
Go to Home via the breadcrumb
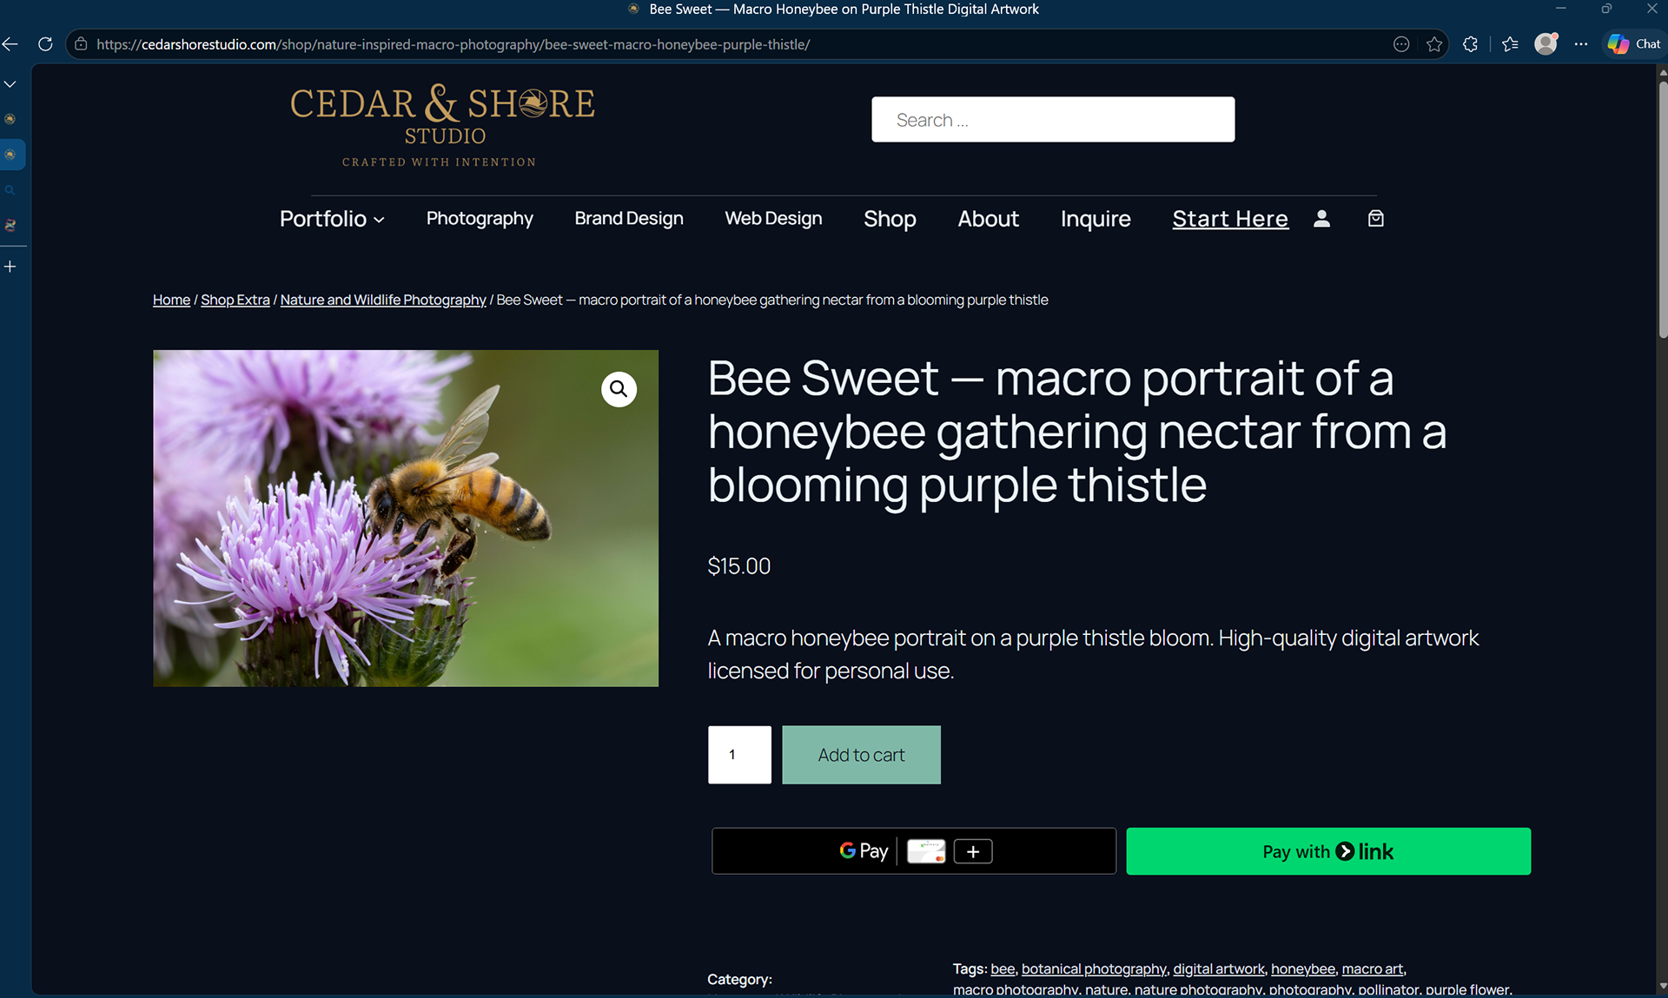click(x=171, y=300)
